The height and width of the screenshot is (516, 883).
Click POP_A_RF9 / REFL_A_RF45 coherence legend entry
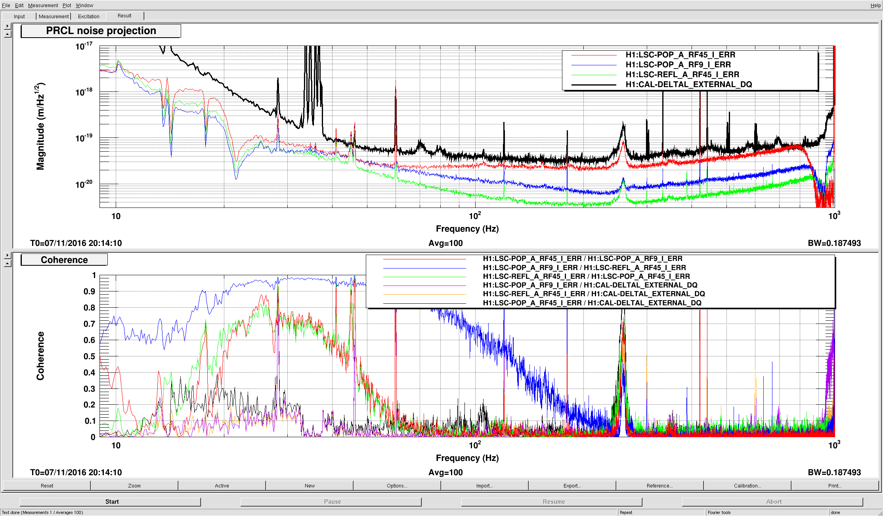coord(585,268)
